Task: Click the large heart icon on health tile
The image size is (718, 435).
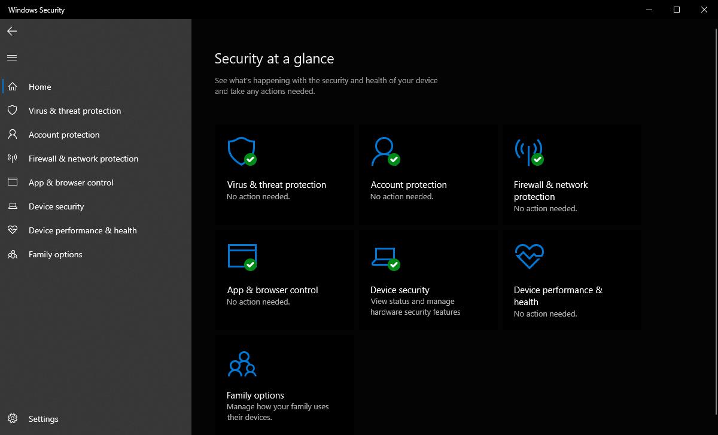Action: pyautogui.click(x=529, y=256)
